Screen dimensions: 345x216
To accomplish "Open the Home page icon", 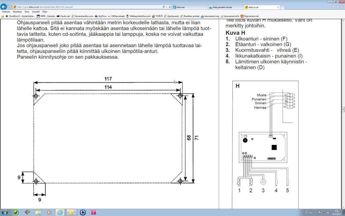I will (333, 6).
